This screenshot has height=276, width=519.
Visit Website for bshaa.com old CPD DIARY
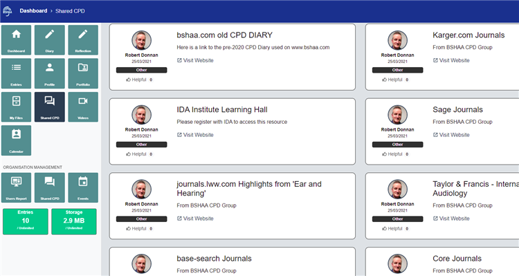pyautogui.click(x=195, y=60)
